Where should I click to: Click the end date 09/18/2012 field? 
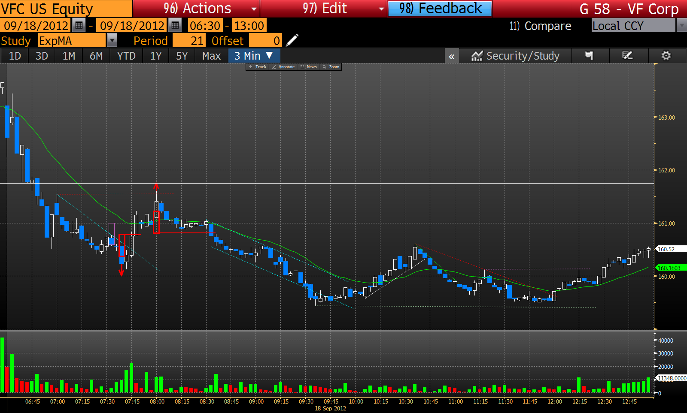click(132, 26)
